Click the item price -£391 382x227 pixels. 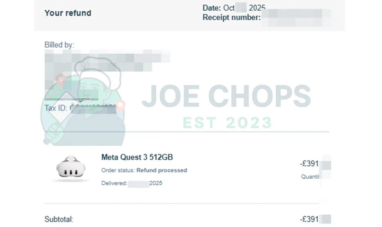[309, 164]
